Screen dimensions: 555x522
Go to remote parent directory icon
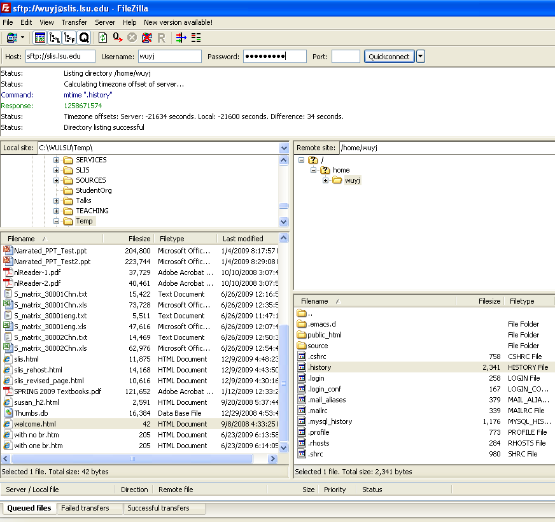[x=302, y=313]
